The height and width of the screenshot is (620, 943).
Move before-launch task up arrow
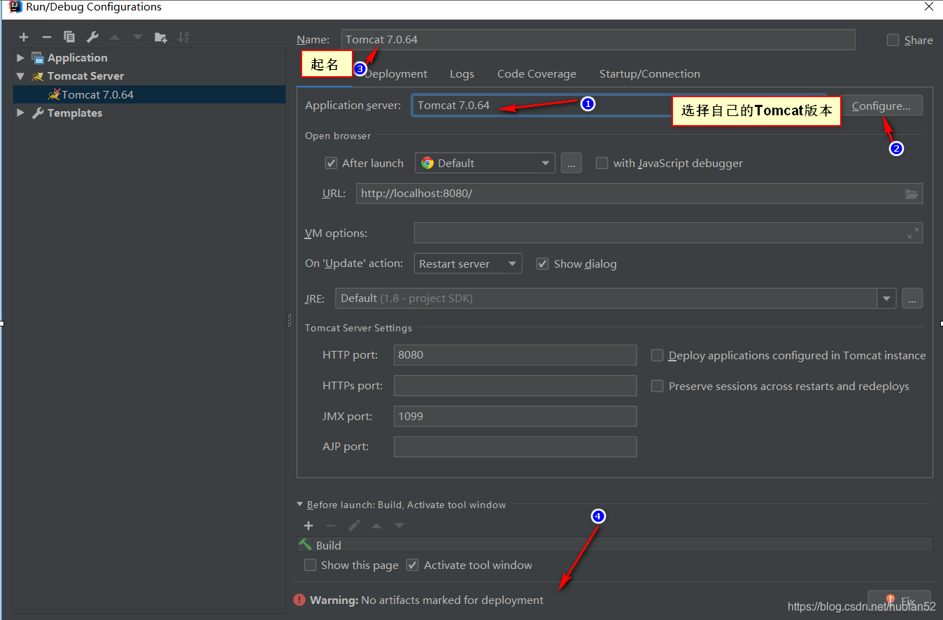pyautogui.click(x=376, y=526)
